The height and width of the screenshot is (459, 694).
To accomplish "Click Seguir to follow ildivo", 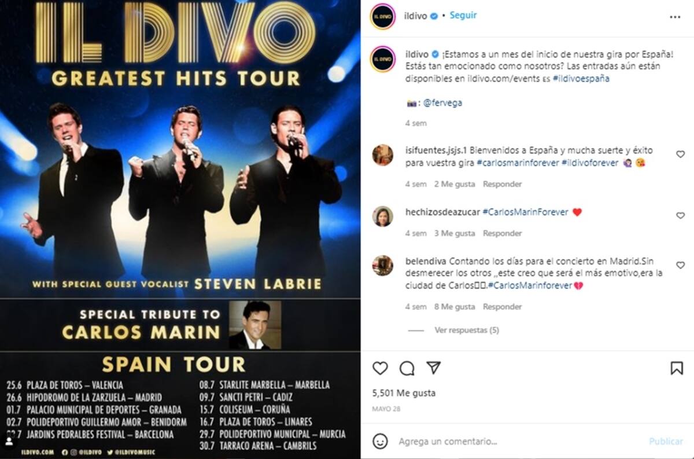I will click(463, 16).
